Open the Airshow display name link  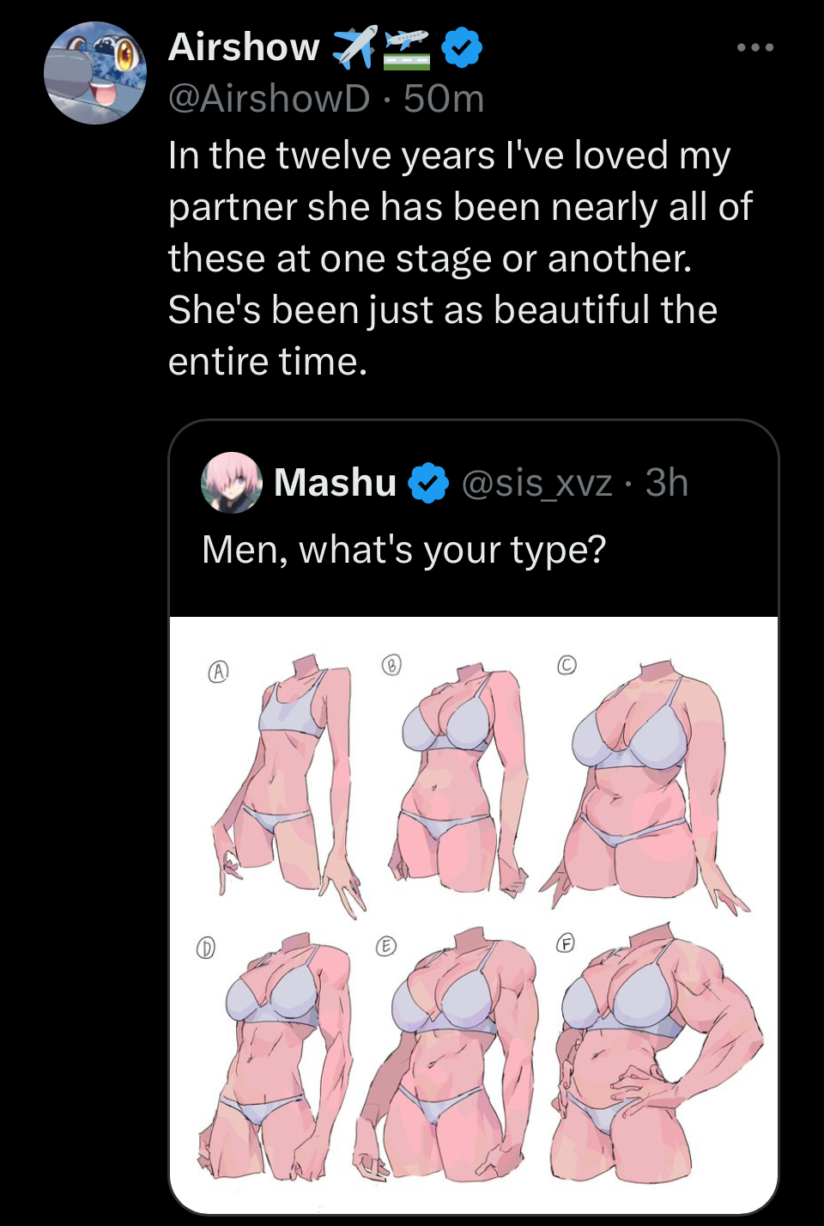click(244, 47)
